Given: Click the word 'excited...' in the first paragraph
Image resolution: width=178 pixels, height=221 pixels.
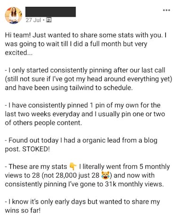Looking at the screenshot, I should click(x=18, y=53).
